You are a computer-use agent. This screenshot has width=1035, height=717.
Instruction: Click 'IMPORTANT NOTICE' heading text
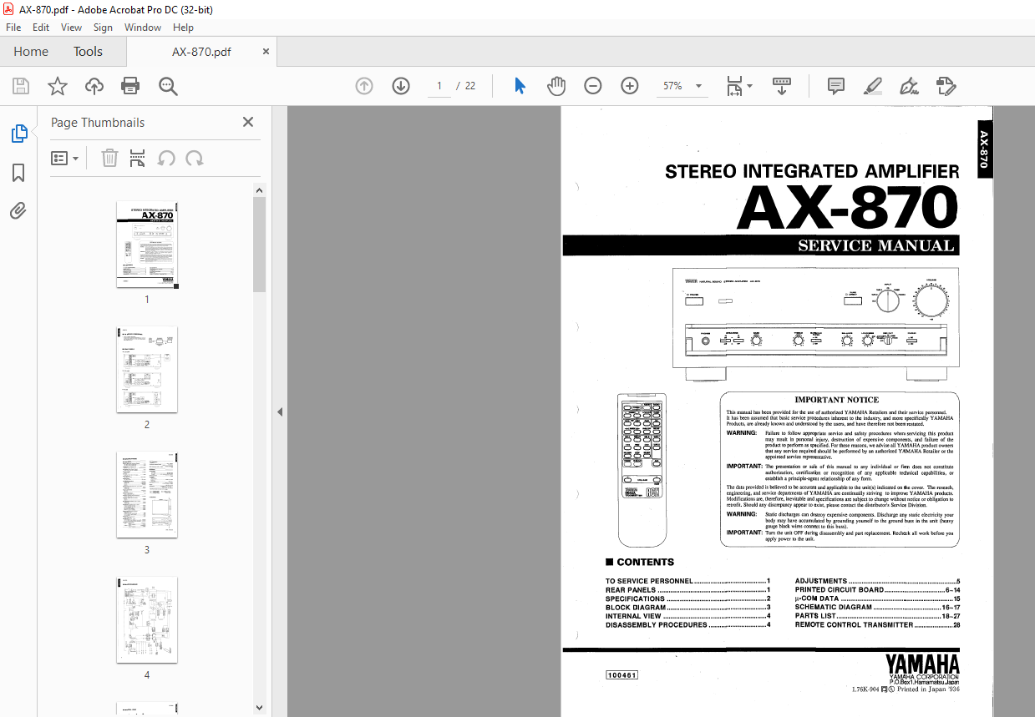point(836,400)
